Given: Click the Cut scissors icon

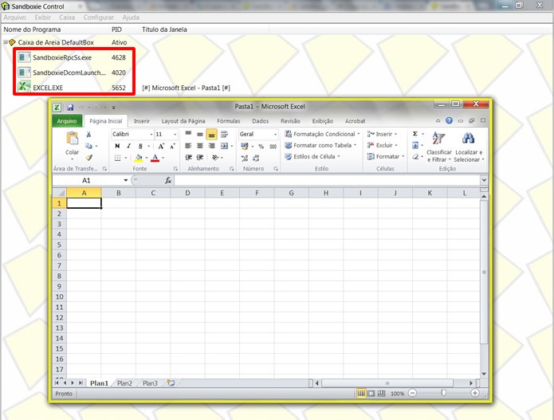Looking at the screenshot, I should [88, 134].
